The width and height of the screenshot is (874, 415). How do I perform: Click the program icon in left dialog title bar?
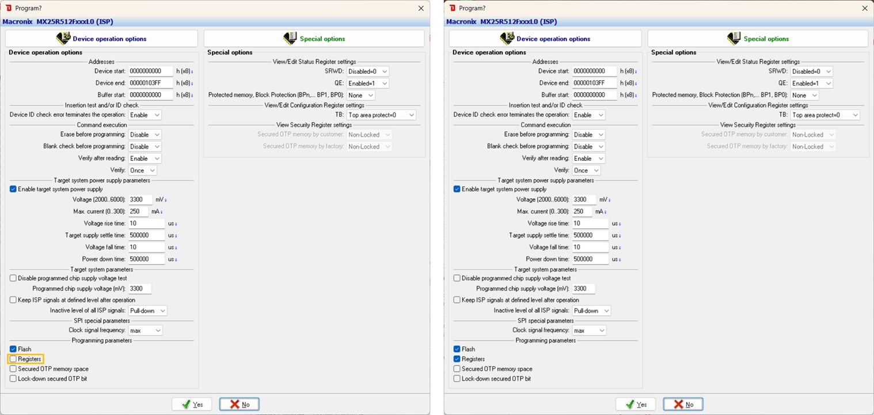[x=8, y=8]
